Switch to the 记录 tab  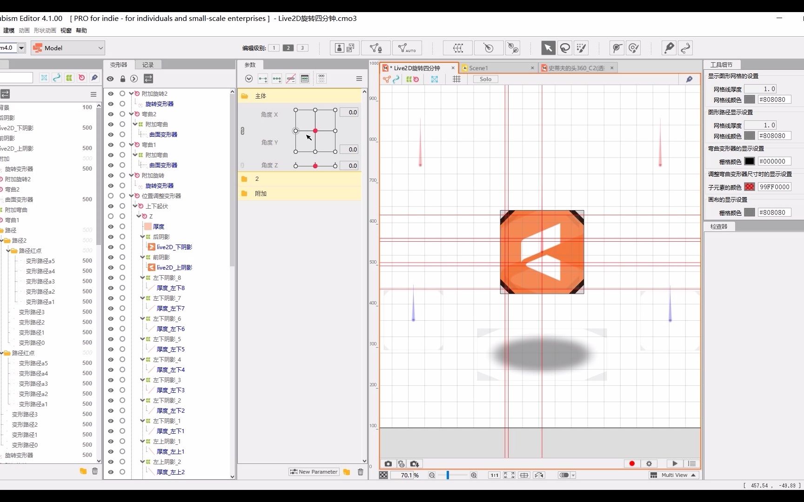coord(148,65)
